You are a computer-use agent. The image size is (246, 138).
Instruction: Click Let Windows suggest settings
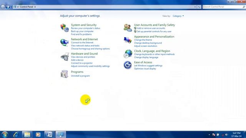[x=148, y=66]
